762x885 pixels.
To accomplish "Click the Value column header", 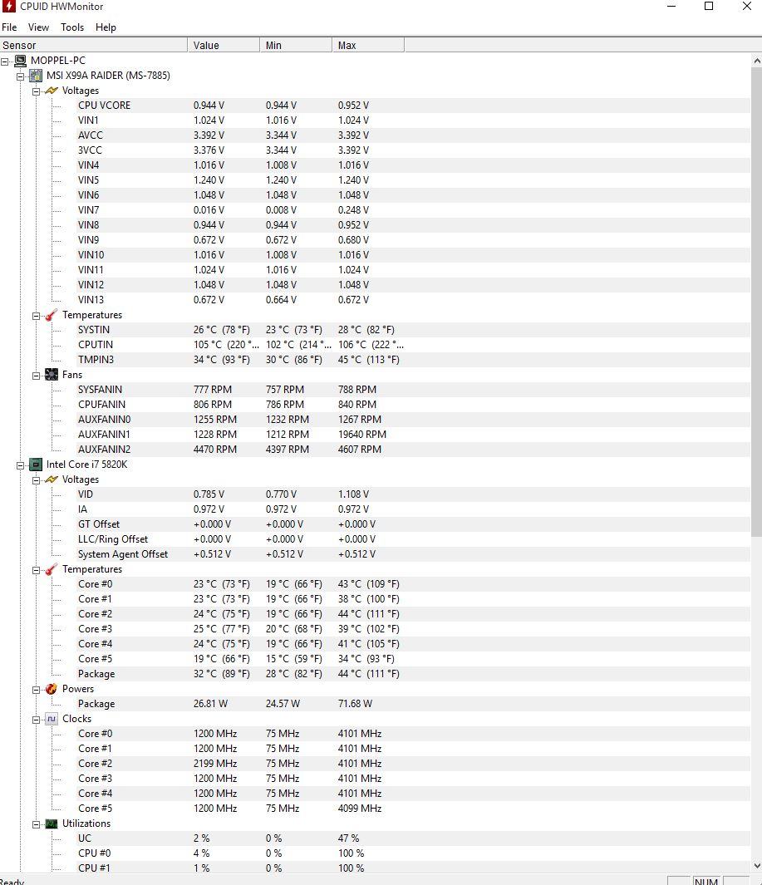I will pyautogui.click(x=224, y=45).
